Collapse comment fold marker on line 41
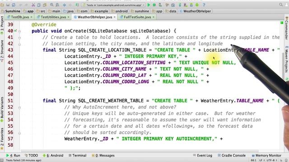 click(x=19, y=38)
